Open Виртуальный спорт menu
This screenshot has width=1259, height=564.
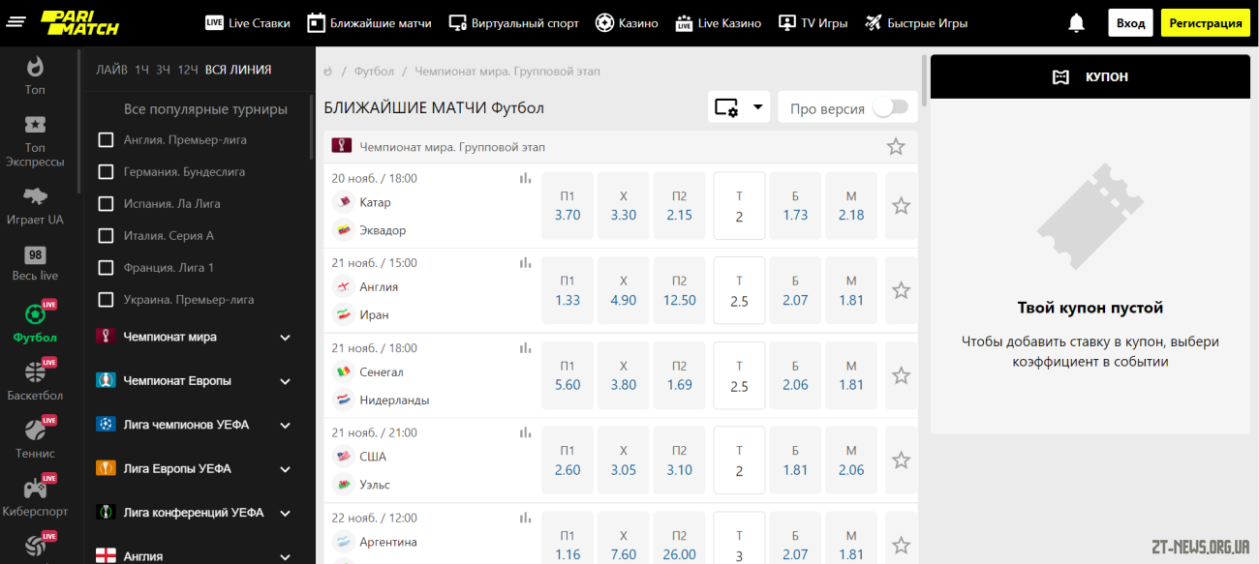coord(513,23)
